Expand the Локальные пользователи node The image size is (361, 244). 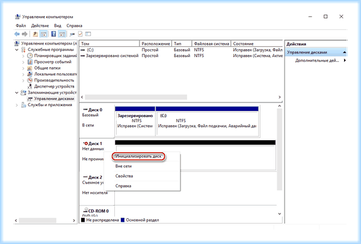[23, 74]
